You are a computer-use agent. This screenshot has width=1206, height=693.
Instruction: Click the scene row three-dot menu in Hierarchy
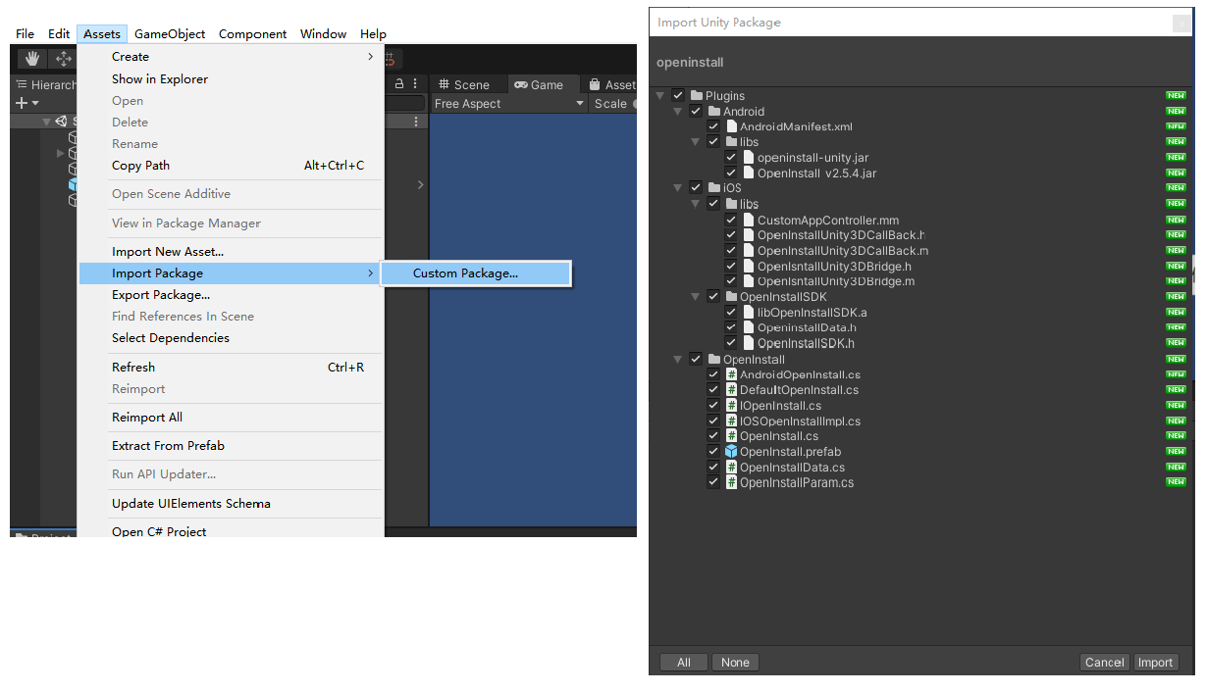click(416, 122)
